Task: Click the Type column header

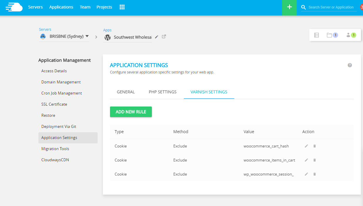Action: coord(119,132)
